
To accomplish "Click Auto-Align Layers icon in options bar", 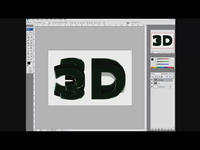I will tap(104, 22).
